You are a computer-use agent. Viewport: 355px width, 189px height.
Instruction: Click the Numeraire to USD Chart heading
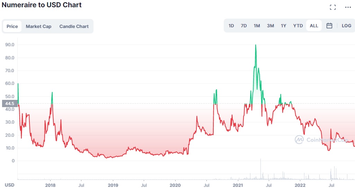click(42, 5)
